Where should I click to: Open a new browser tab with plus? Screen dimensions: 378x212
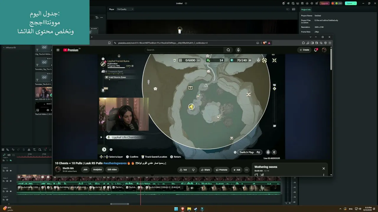point(92,37)
